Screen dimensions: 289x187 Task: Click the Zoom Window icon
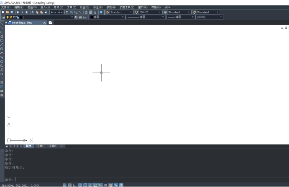tap(76, 13)
